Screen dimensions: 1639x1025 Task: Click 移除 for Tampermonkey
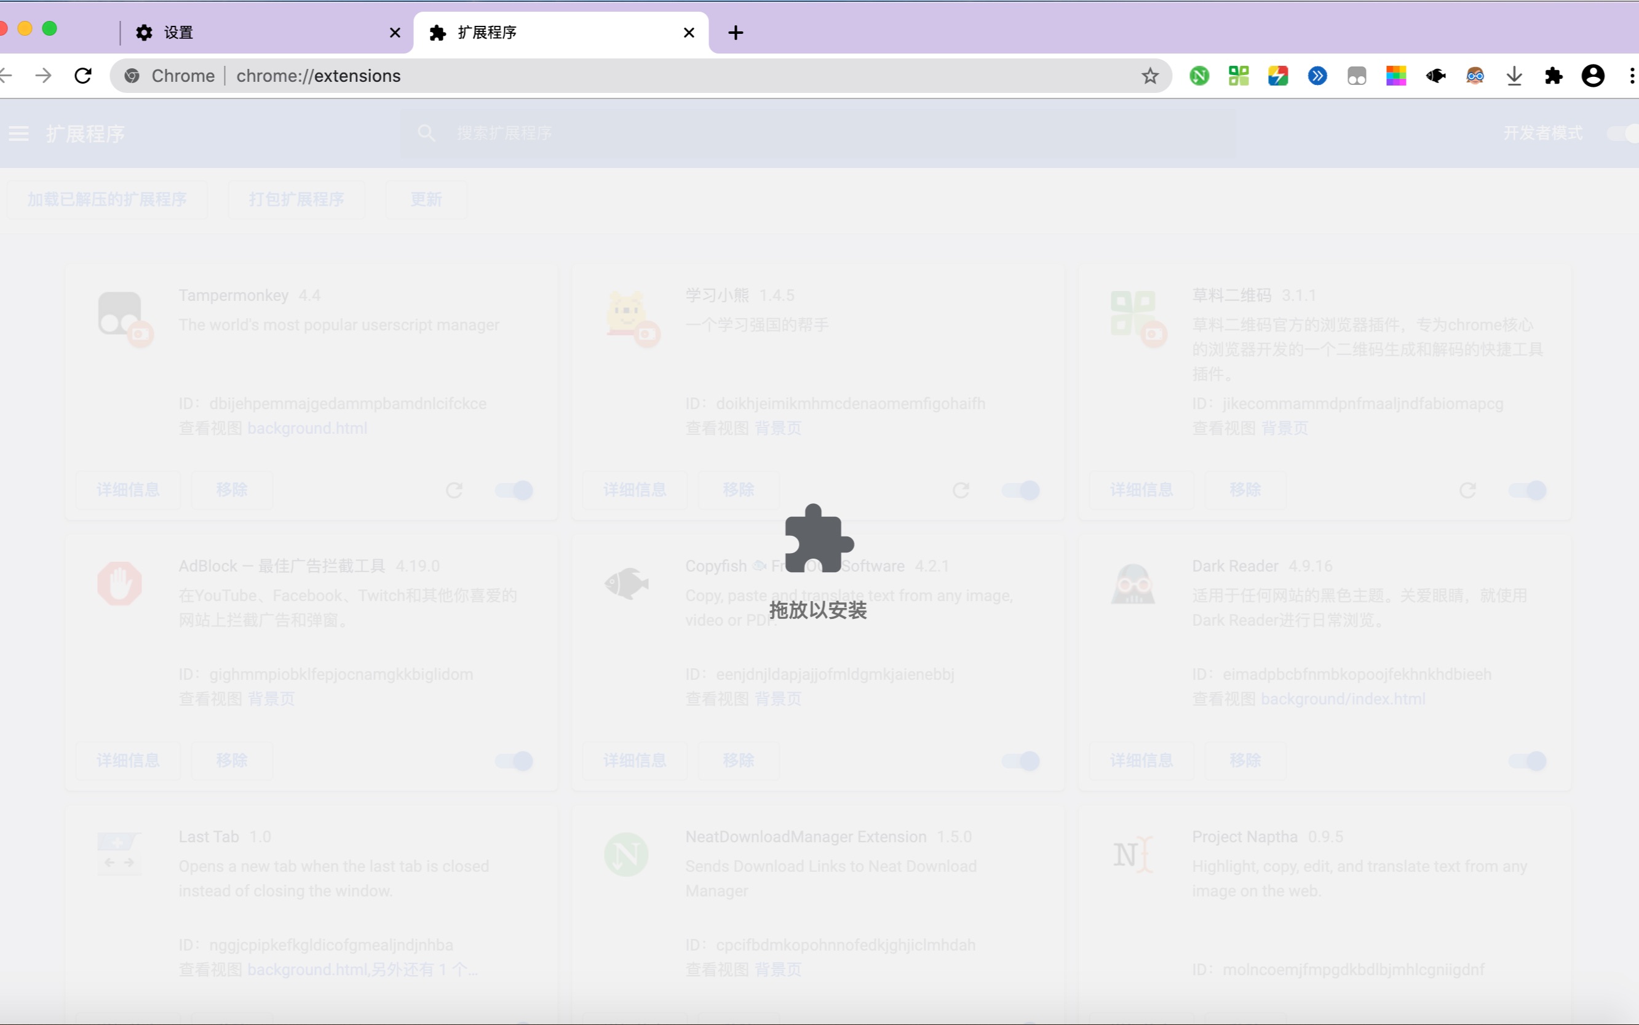click(232, 490)
